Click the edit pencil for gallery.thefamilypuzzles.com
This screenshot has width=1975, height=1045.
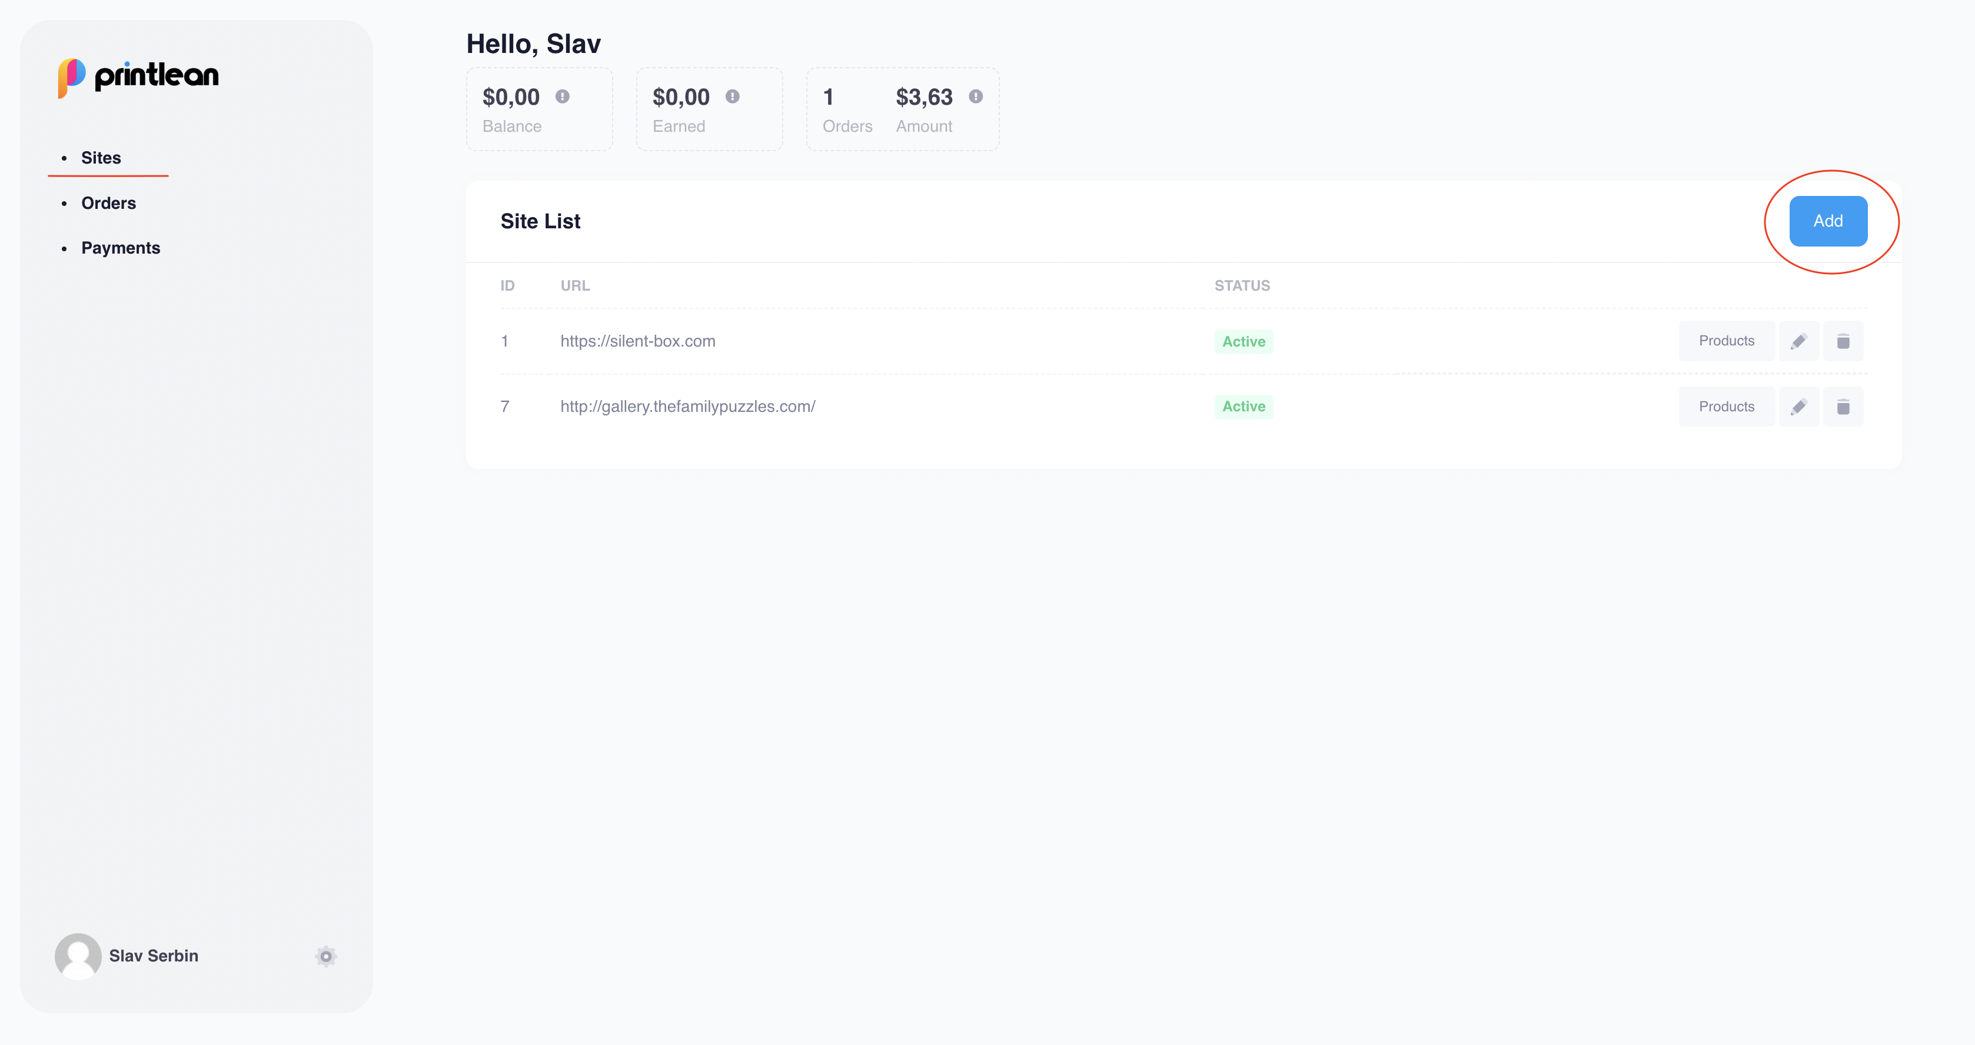(1798, 407)
